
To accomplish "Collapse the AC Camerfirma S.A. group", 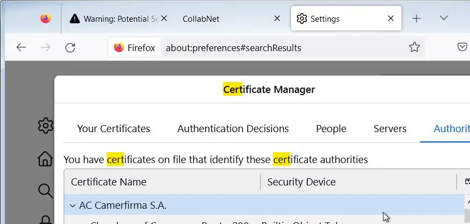I will point(72,206).
